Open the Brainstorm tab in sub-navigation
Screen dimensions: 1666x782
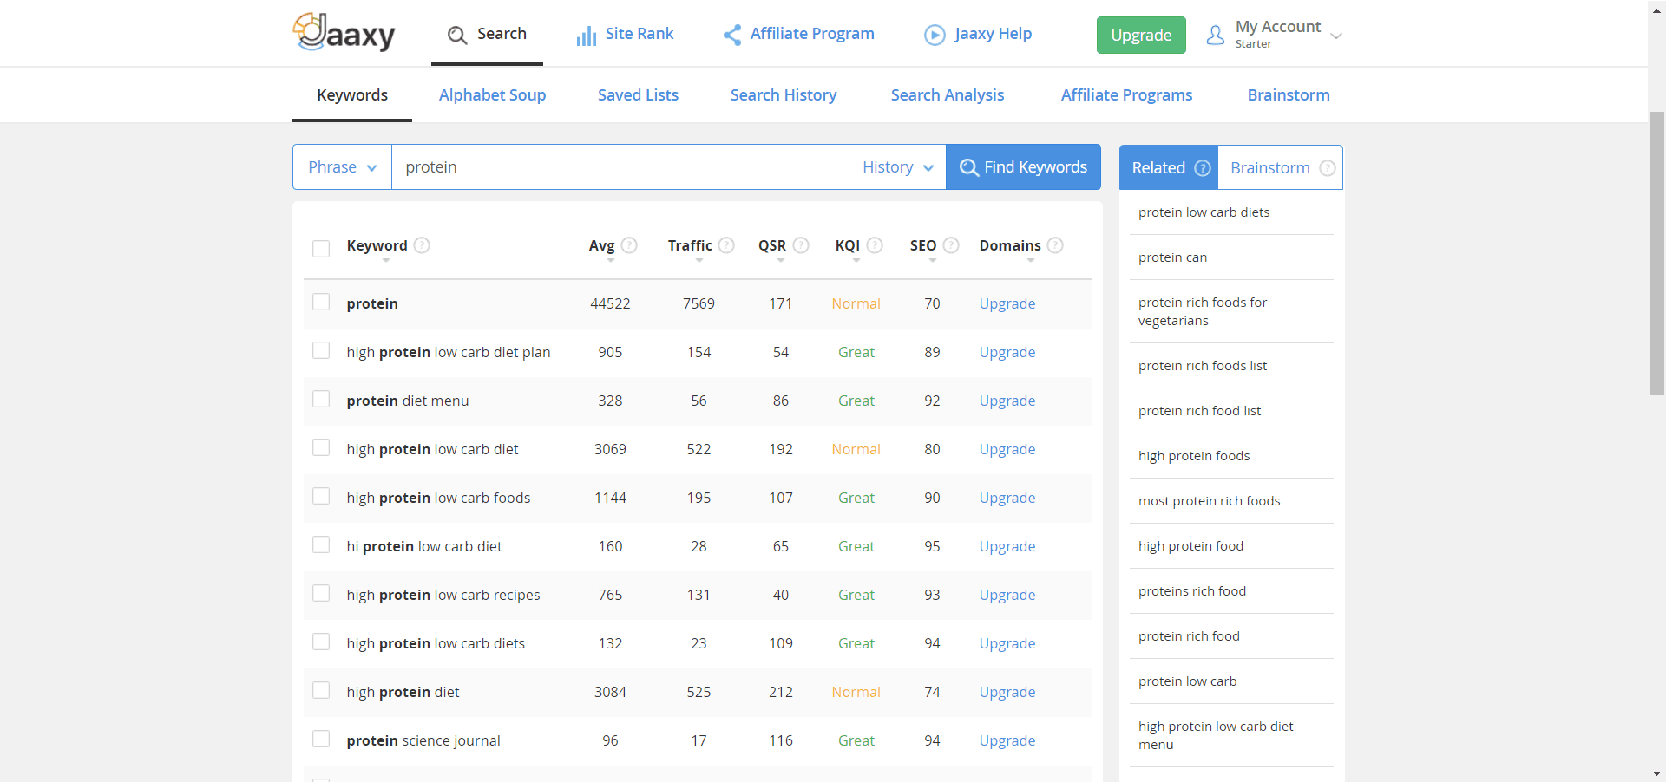pos(1289,95)
